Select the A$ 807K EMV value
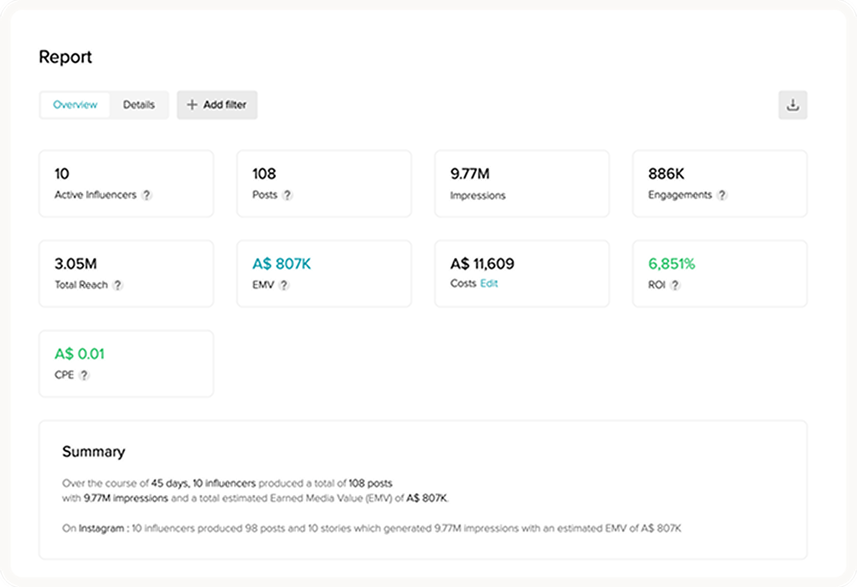Screen dimensions: 857x587 click(281, 264)
